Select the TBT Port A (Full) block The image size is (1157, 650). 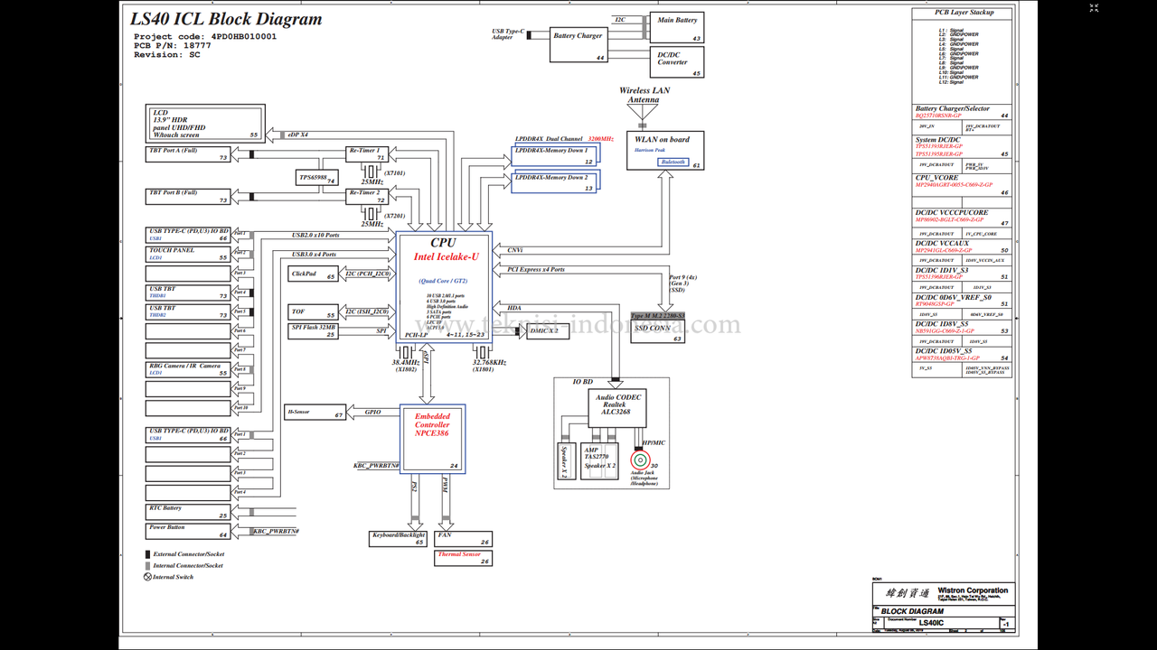pyautogui.click(x=188, y=154)
